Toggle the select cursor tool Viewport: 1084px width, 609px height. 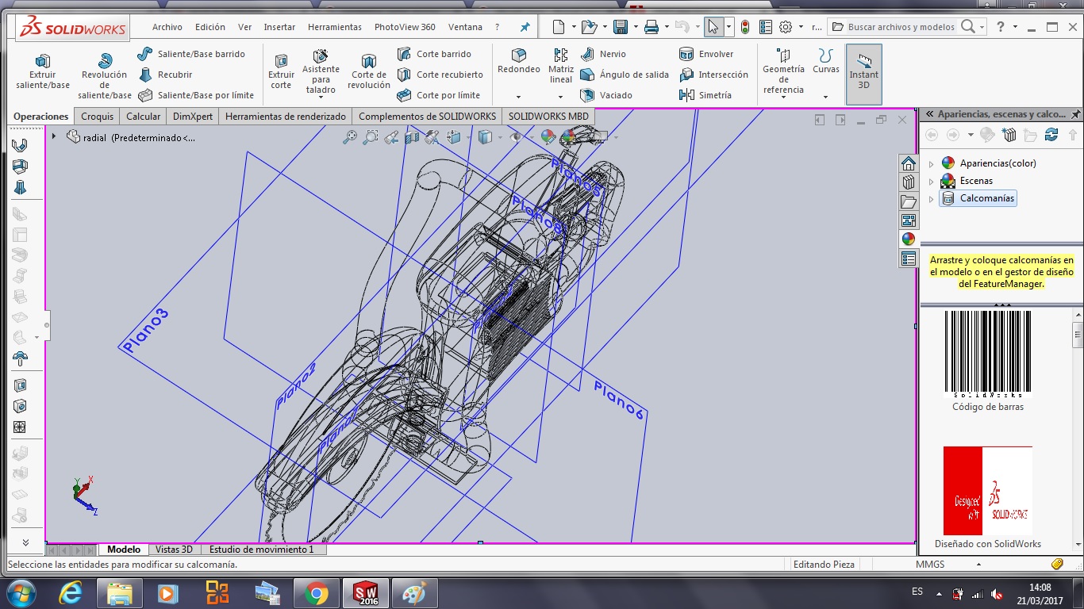point(713,27)
